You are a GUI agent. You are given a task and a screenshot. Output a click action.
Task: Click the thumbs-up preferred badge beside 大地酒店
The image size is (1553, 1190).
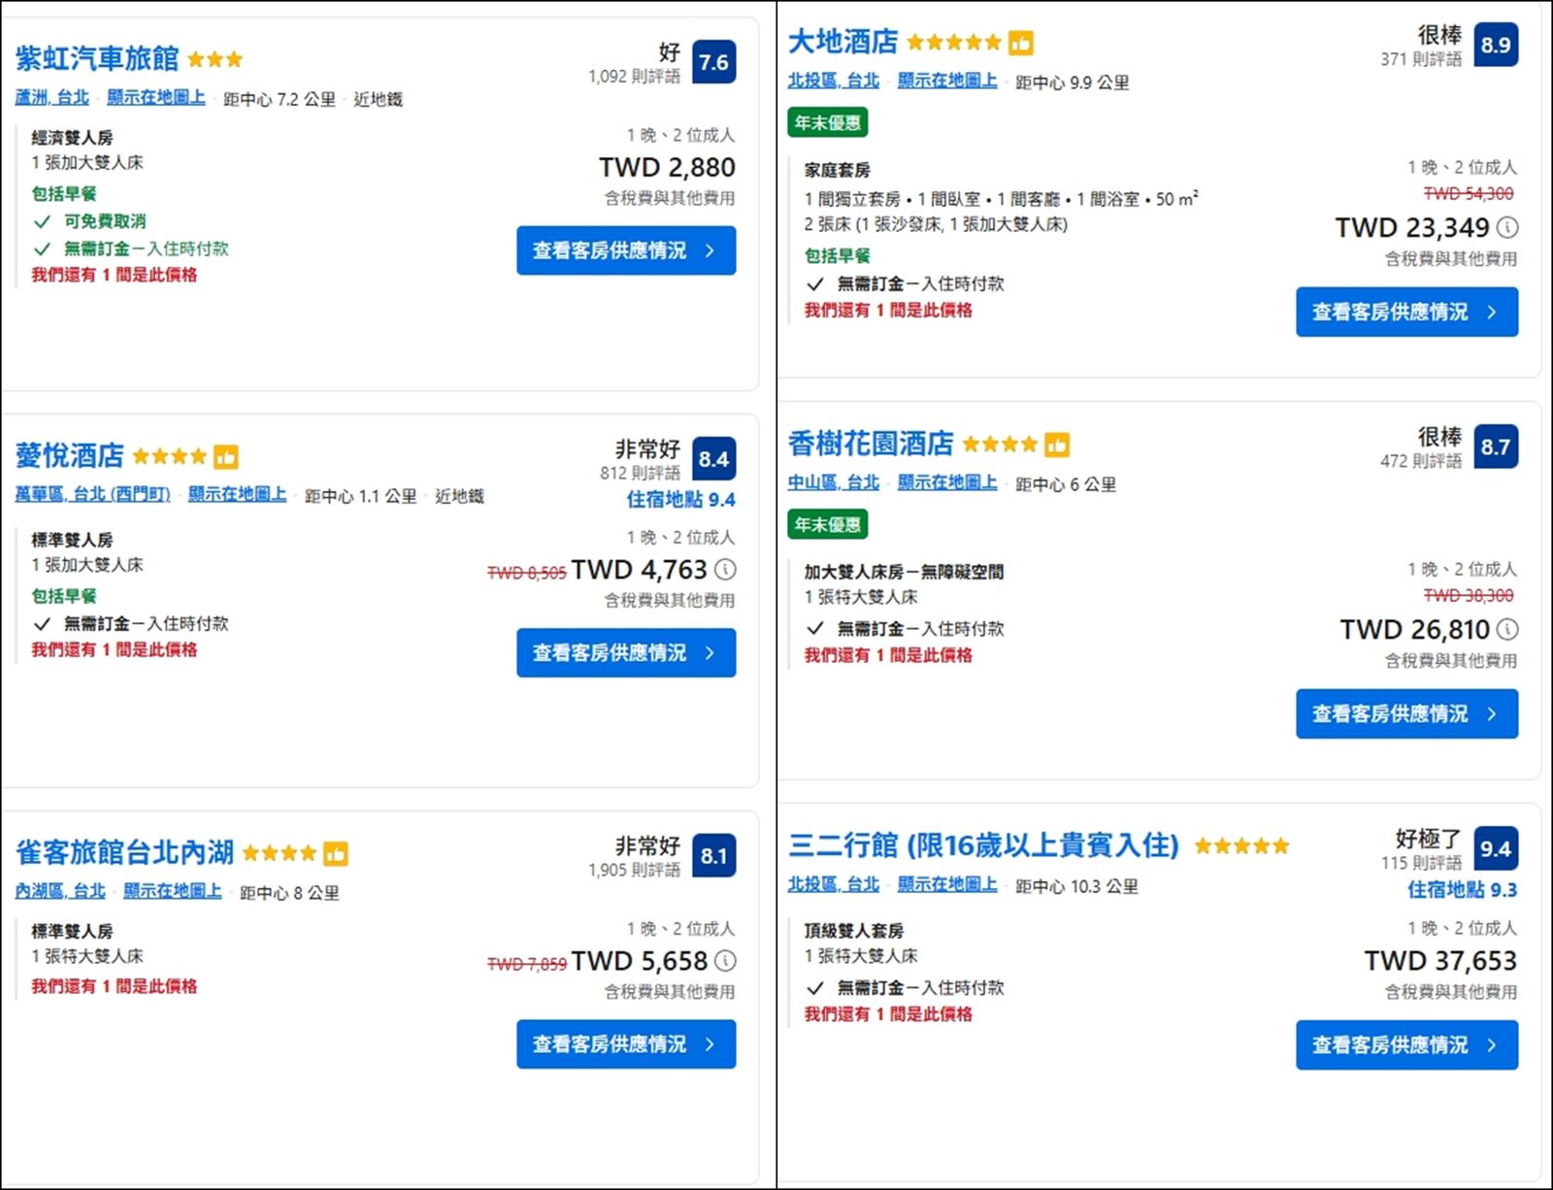[x=1020, y=42]
